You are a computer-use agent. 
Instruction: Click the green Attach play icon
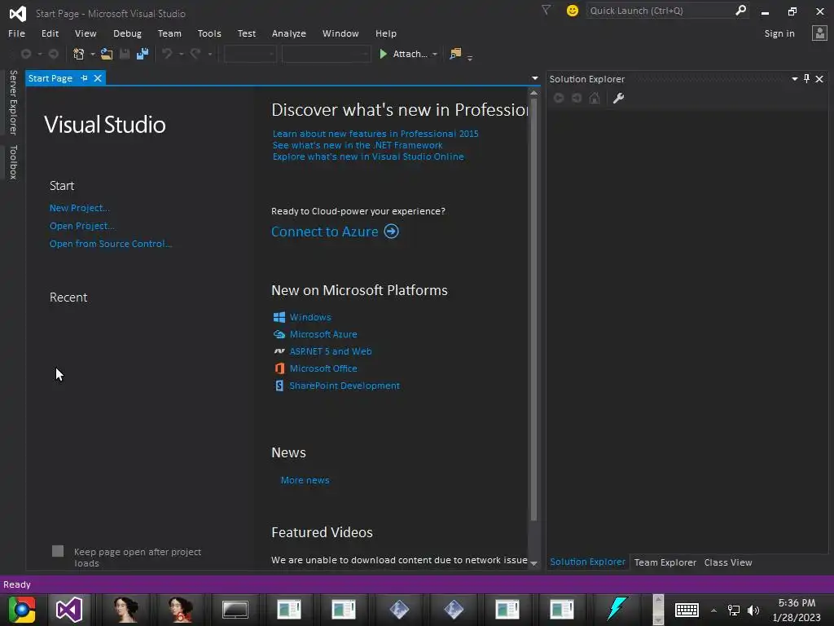(x=383, y=54)
